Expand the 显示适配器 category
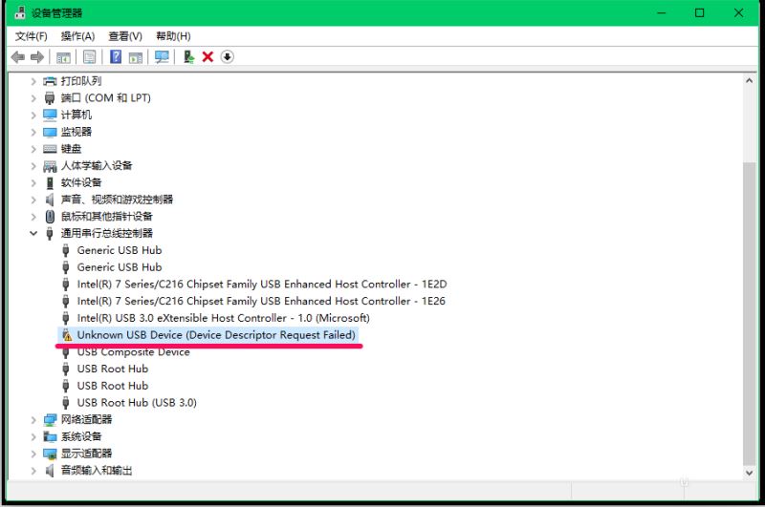Screen dimensions: 765x507 click(x=34, y=454)
